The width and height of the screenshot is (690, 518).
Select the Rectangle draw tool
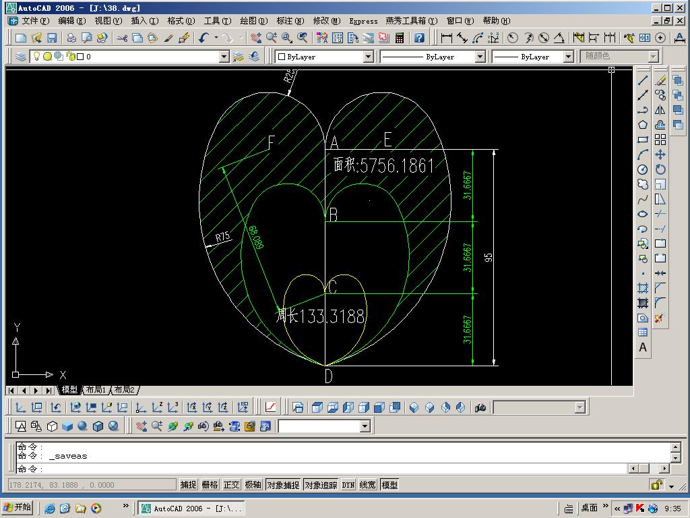[643, 140]
